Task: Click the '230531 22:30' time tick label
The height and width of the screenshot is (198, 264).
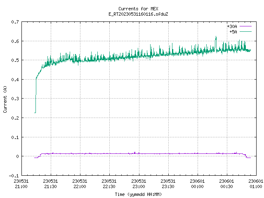Action: pos(109,184)
